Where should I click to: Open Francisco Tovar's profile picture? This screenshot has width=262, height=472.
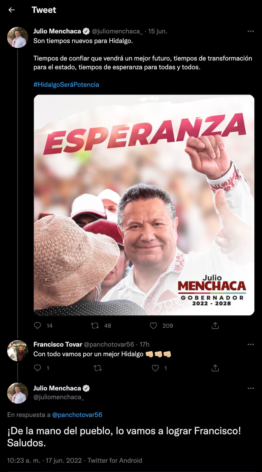(x=18, y=351)
